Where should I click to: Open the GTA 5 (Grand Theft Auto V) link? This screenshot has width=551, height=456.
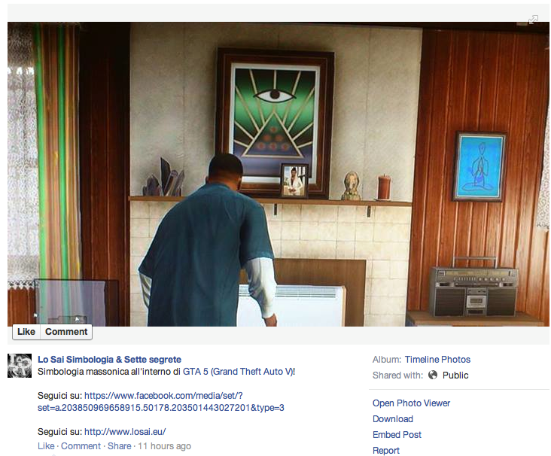[x=238, y=372]
